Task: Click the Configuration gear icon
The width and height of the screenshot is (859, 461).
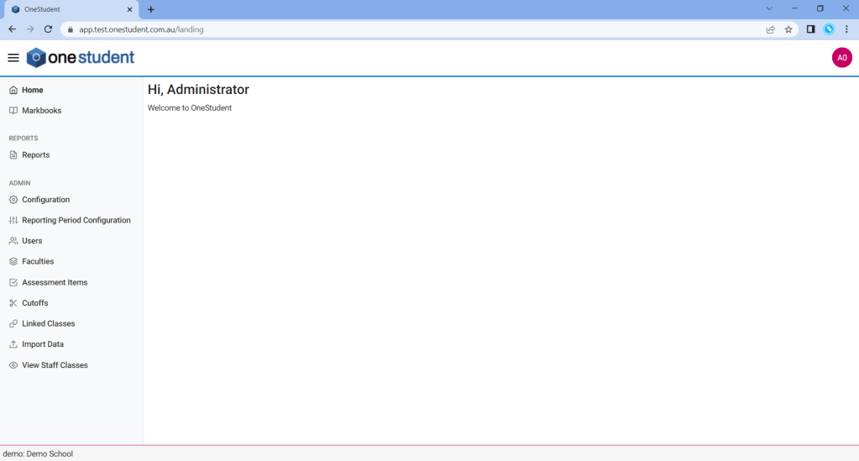Action: click(13, 200)
